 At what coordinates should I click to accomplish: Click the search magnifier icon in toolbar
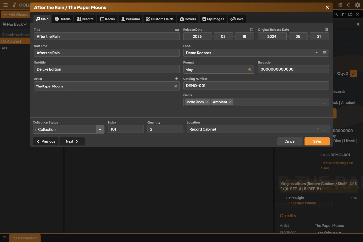[336, 14]
